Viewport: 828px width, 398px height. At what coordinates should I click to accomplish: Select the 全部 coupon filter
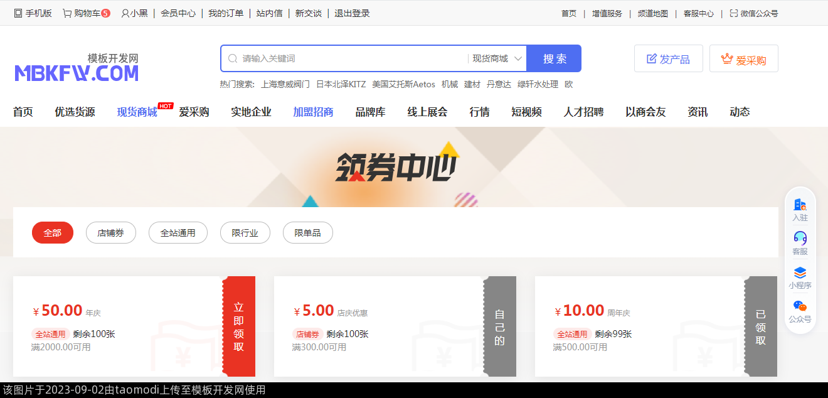[53, 233]
